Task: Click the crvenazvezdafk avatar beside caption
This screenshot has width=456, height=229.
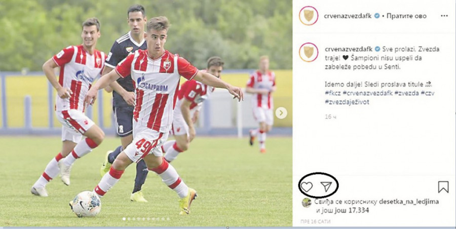Action: pos(309,52)
